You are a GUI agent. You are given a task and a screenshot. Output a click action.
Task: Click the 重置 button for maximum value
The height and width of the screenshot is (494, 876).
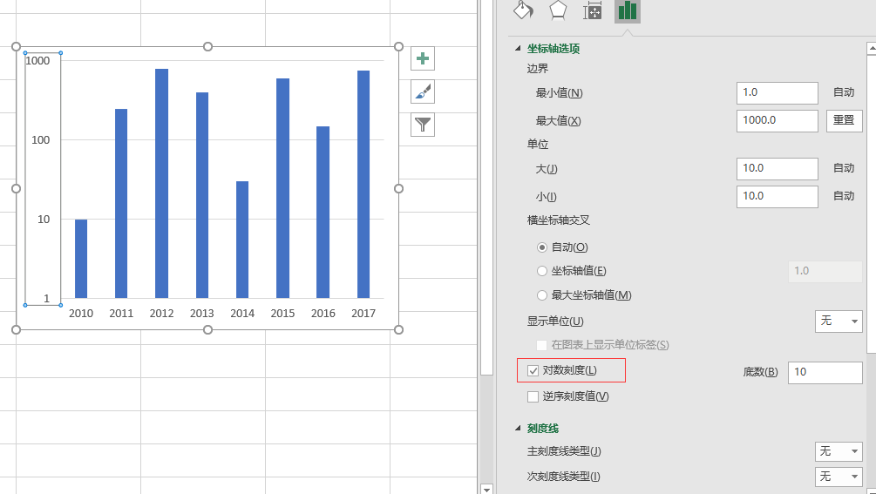tap(844, 120)
